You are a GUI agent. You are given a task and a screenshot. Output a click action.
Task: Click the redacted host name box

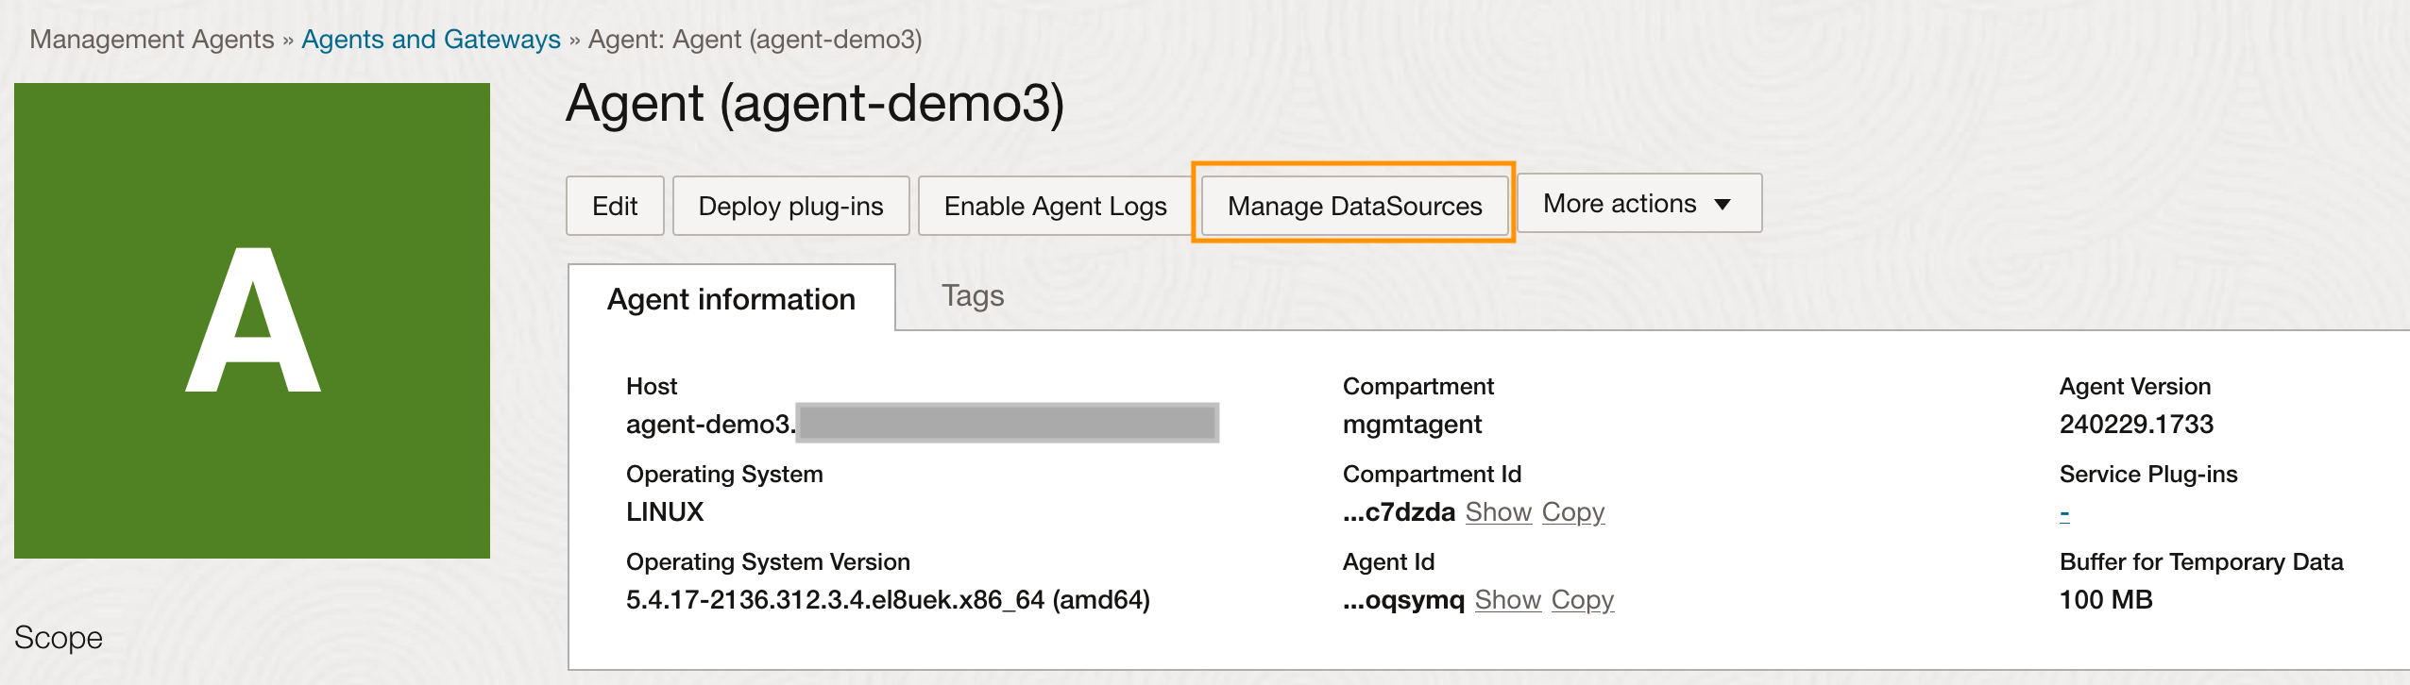pos(1007,423)
